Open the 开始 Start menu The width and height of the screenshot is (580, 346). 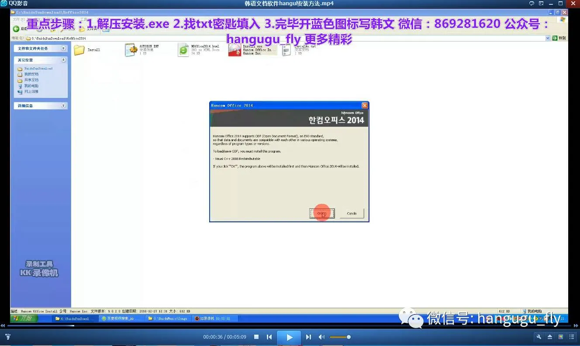coord(24,318)
